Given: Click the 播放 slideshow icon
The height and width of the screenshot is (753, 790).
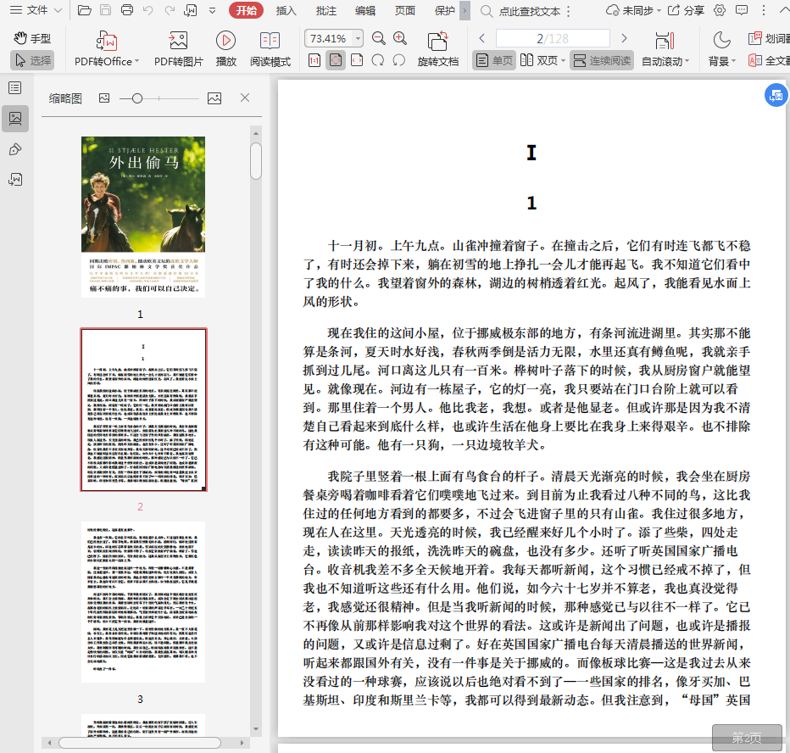Looking at the screenshot, I should pyautogui.click(x=225, y=41).
